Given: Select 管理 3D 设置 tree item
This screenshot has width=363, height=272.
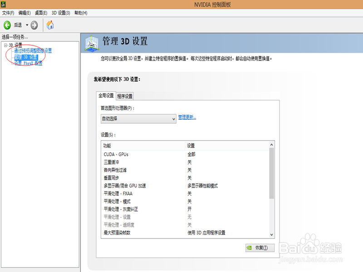Looking at the screenshot, I should (26, 57).
